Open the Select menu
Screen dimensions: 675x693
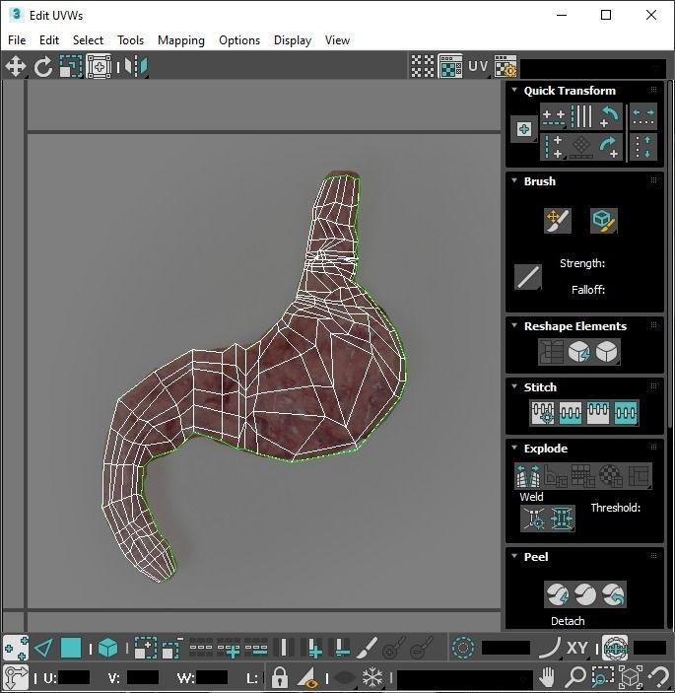(x=88, y=40)
